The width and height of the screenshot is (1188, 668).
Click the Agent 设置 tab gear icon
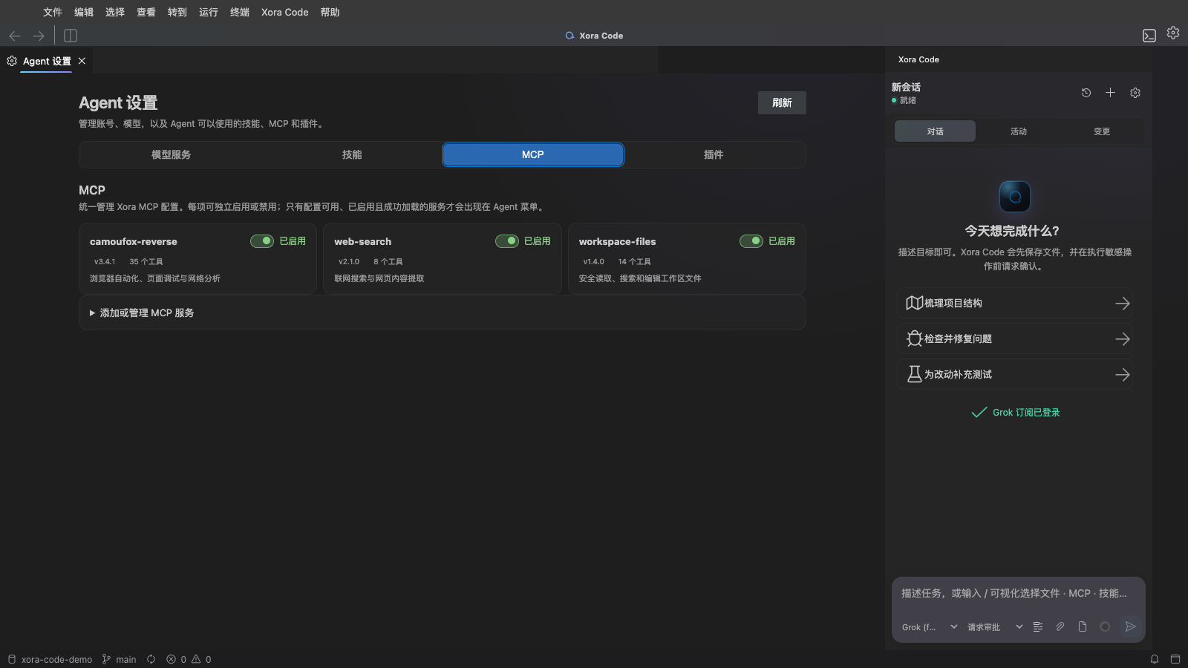coord(12,61)
